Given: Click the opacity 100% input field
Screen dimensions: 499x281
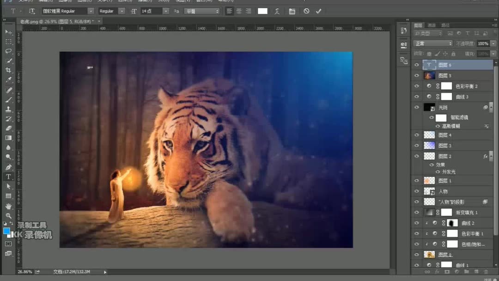Looking at the screenshot, I should click(483, 43).
